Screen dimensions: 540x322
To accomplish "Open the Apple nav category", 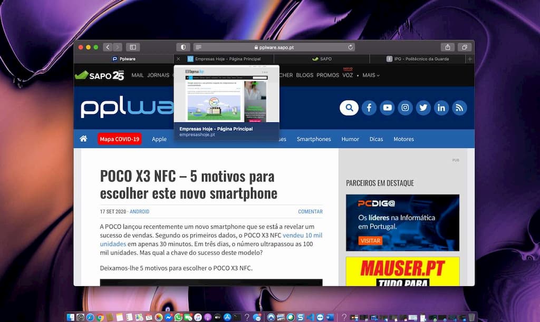I will click(159, 139).
